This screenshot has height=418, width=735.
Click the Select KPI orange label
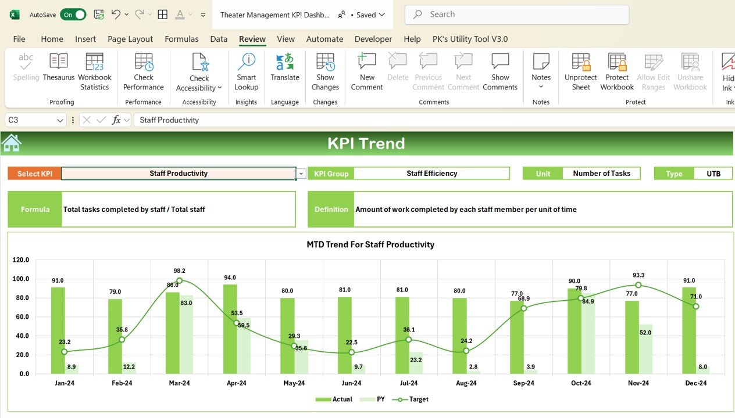coord(34,174)
